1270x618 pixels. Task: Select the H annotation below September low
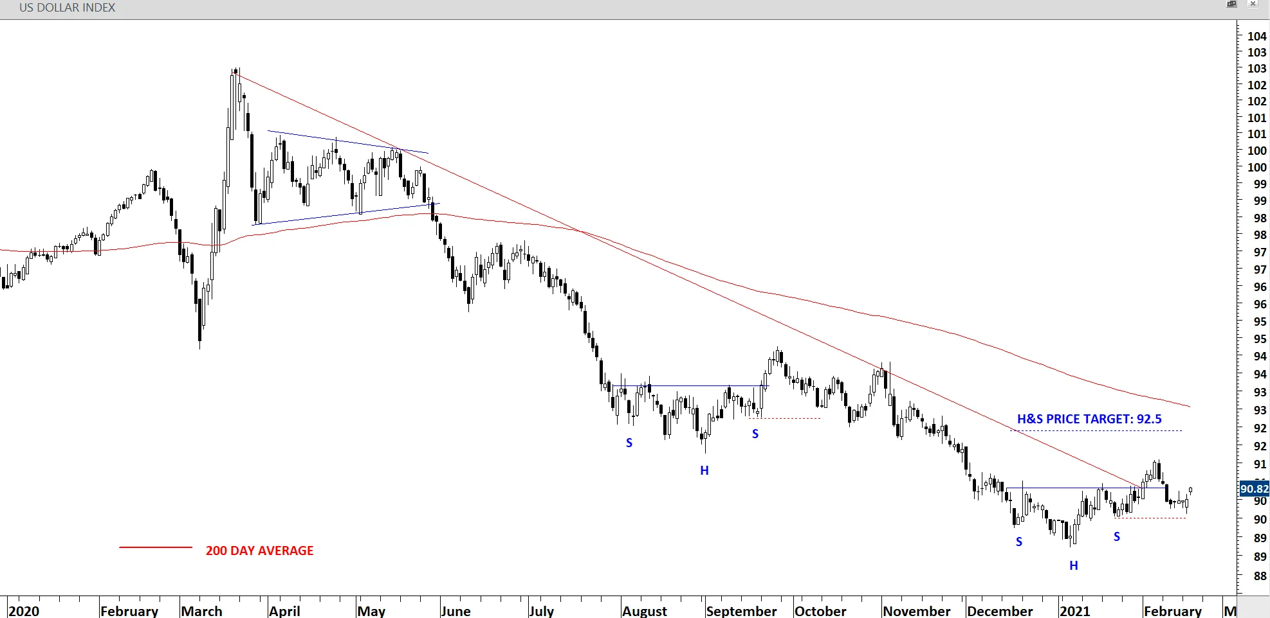(x=704, y=470)
